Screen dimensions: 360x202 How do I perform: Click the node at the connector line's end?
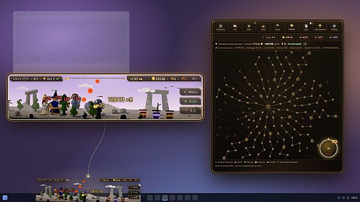click(88, 176)
